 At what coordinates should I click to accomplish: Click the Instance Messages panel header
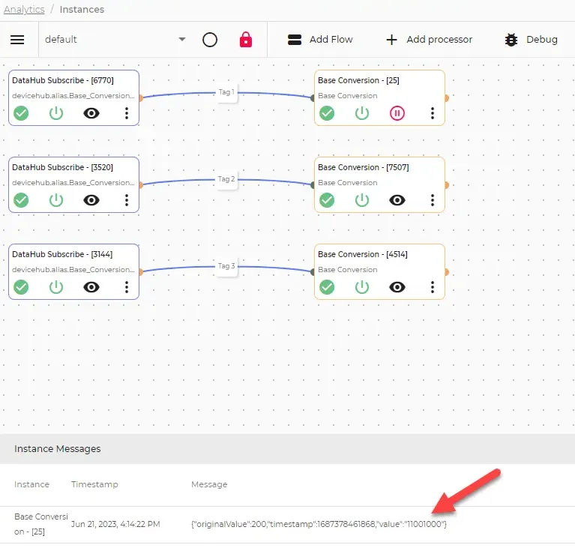coord(288,449)
